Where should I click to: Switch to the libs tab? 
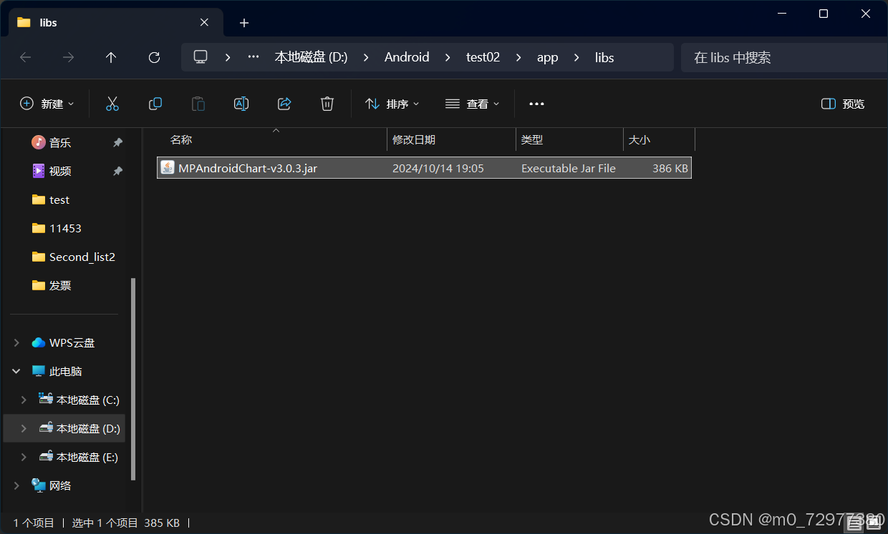coord(49,22)
